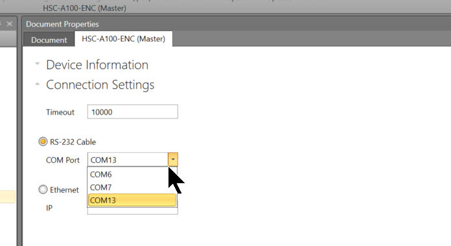
Task: Click the HSC-A100-ENC (Master) title above the panel
Action: tap(84, 8)
